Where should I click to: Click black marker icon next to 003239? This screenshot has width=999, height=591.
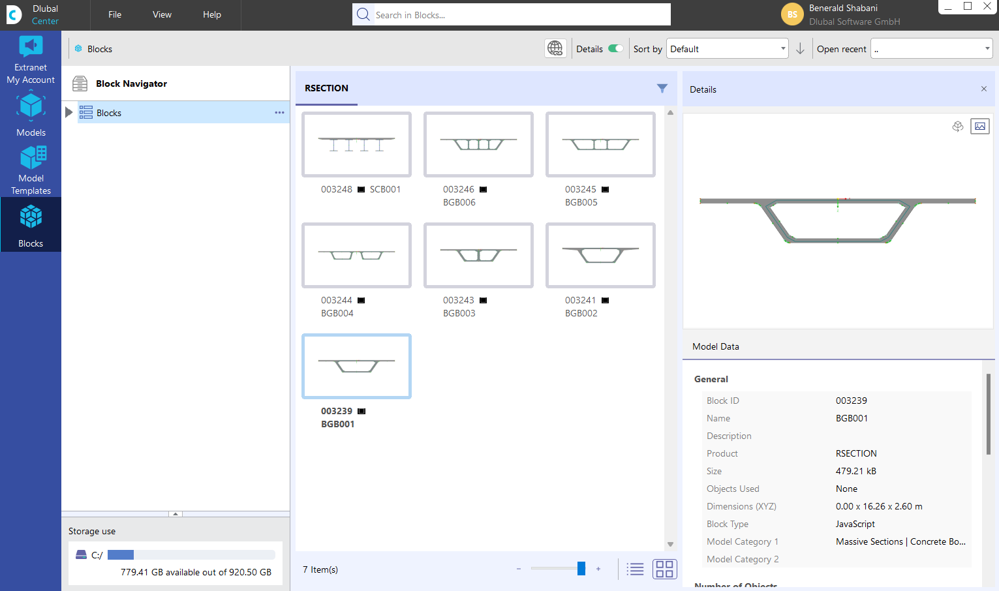[x=361, y=412]
